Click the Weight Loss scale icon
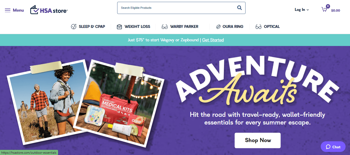The width and height of the screenshot is (350, 155). click(119, 27)
